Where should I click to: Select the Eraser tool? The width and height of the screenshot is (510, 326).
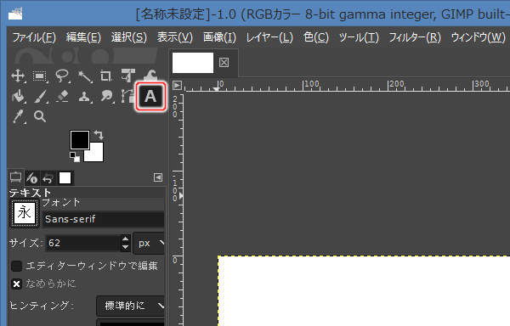pyautogui.click(x=62, y=97)
